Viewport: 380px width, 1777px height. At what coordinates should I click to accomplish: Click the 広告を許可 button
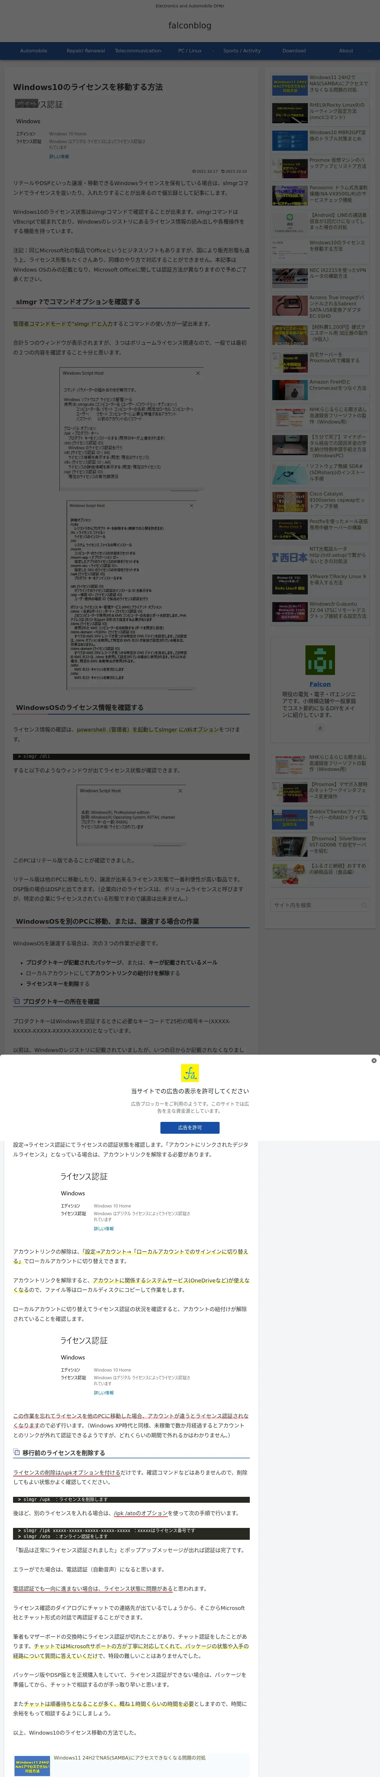(x=190, y=1127)
